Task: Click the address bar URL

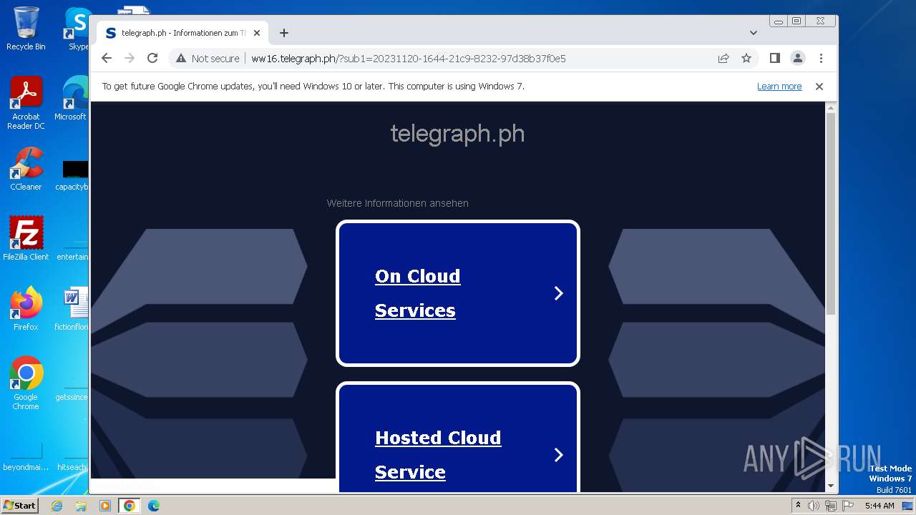Action: click(x=409, y=58)
